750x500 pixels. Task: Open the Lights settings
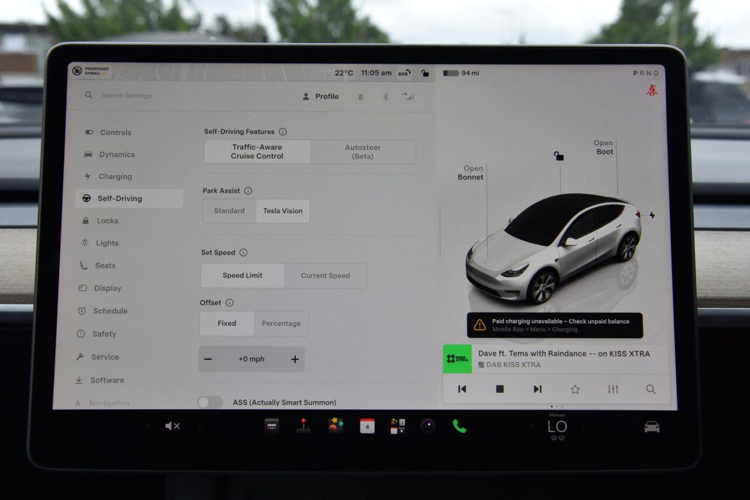100,243
